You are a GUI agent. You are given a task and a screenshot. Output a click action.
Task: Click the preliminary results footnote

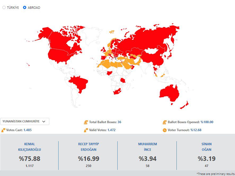[216, 174]
